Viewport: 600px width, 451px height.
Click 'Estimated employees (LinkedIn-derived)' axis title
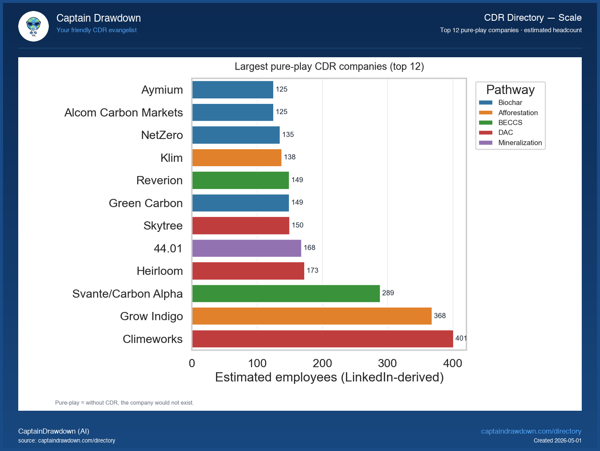coord(329,377)
